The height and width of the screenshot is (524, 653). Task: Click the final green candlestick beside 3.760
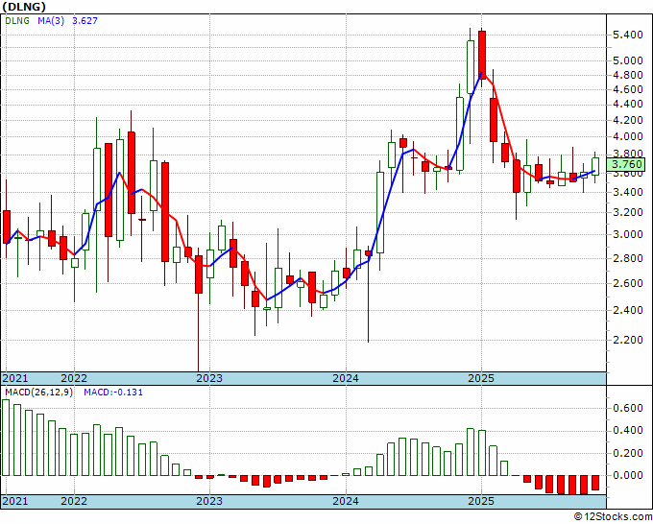[595, 166]
